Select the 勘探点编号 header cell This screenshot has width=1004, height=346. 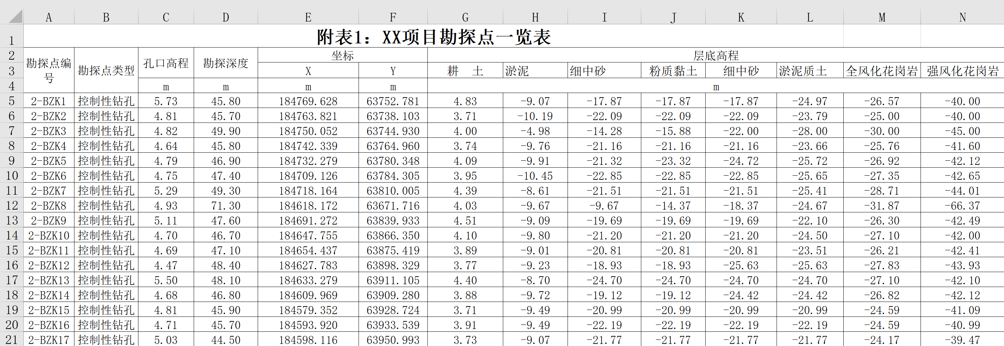tap(48, 71)
